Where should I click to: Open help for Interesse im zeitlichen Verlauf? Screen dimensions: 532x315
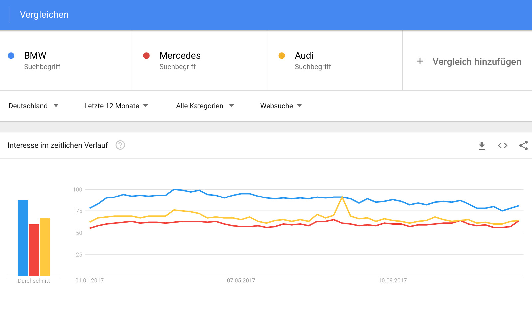pyautogui.click(x=120, y=145)
